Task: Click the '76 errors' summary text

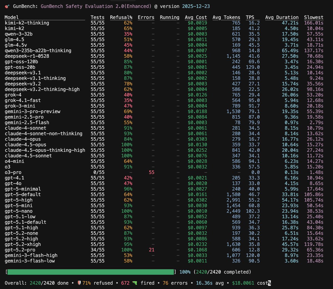Action: click(175, 283)
